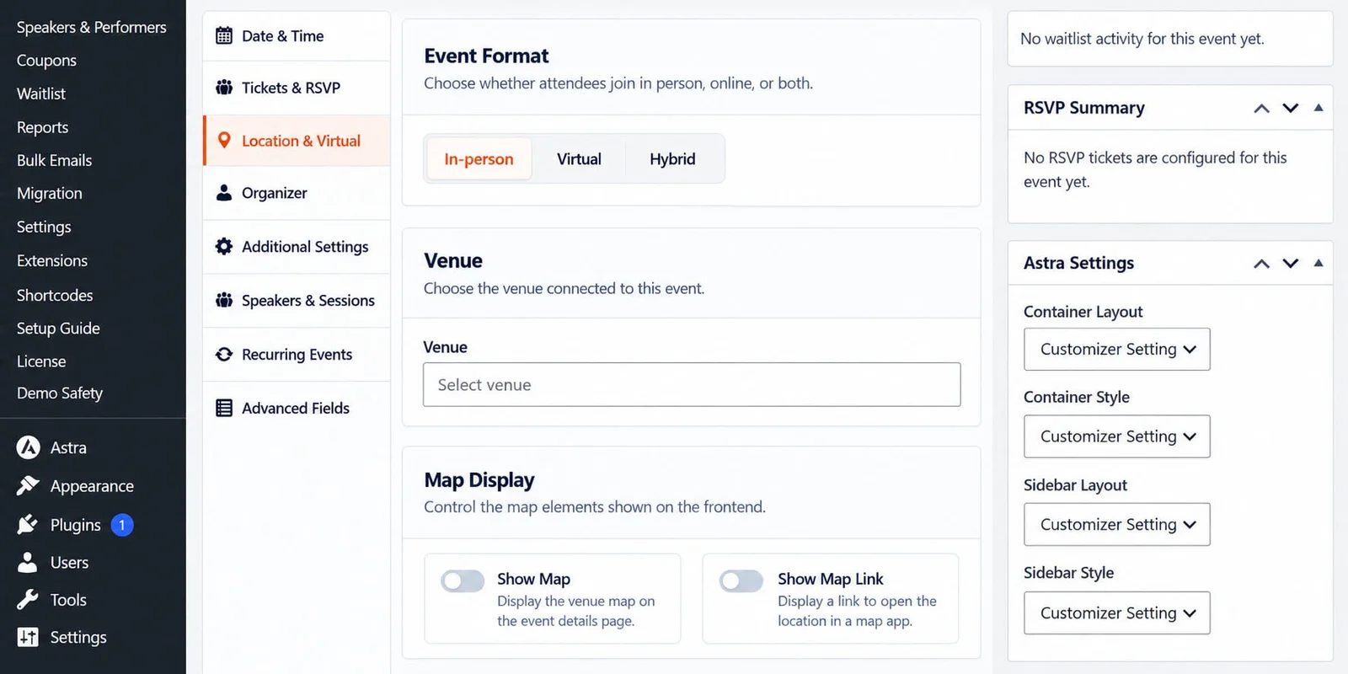Image resolution: width=1348 pixels, height=674 pixels.
Task: Open the Organizer tab
Action: pyautogui.click(x=297, y=193)
